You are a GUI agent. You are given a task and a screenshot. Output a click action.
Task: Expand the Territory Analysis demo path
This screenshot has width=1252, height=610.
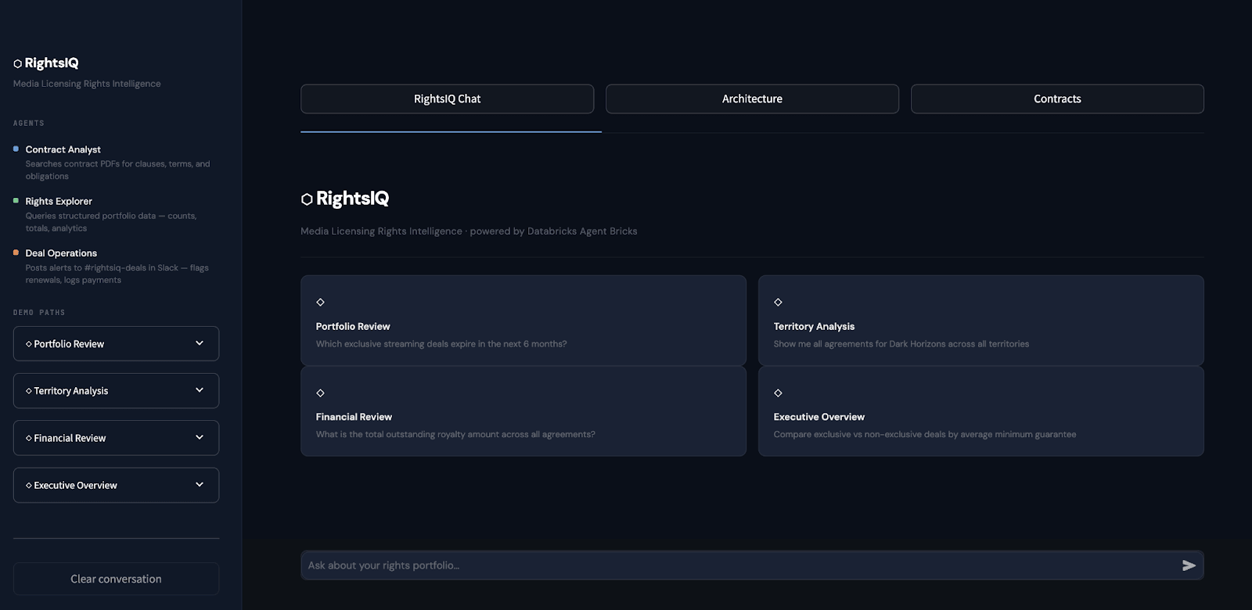[x=116, y=391]
